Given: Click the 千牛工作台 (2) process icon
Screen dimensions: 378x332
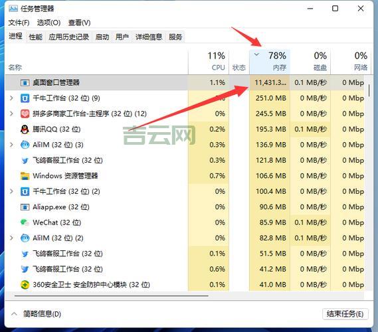Looking at the screenshot, I should pyautogui.click(x=25, y=191).
